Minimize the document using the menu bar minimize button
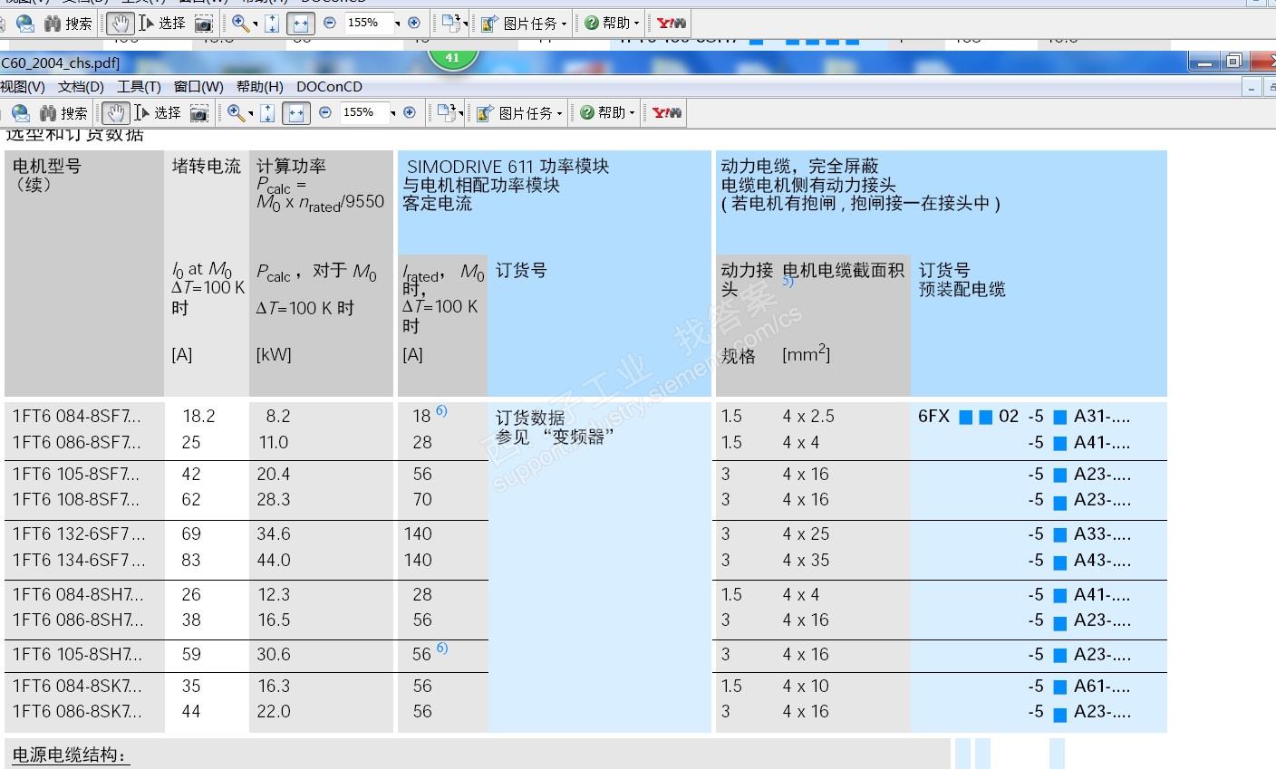Image resolution: width=1276 pixels, height=769 pixels. pyautogui.click(x=1252, y=88)
